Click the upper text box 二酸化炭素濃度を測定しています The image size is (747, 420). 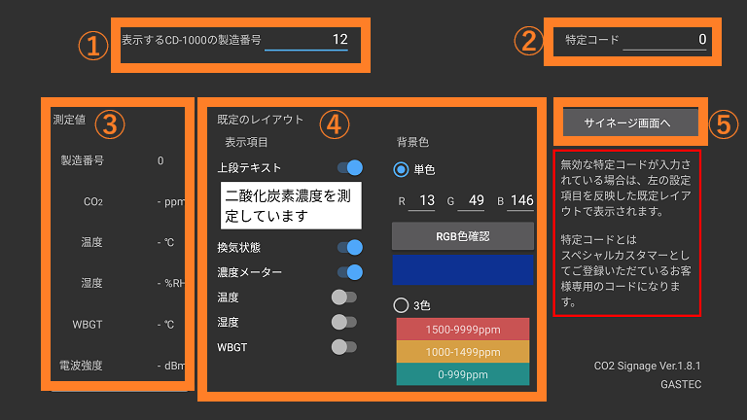click(x=291, y=205)
